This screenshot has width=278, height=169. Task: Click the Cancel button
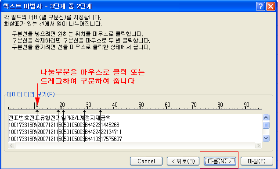coord(146,161)
